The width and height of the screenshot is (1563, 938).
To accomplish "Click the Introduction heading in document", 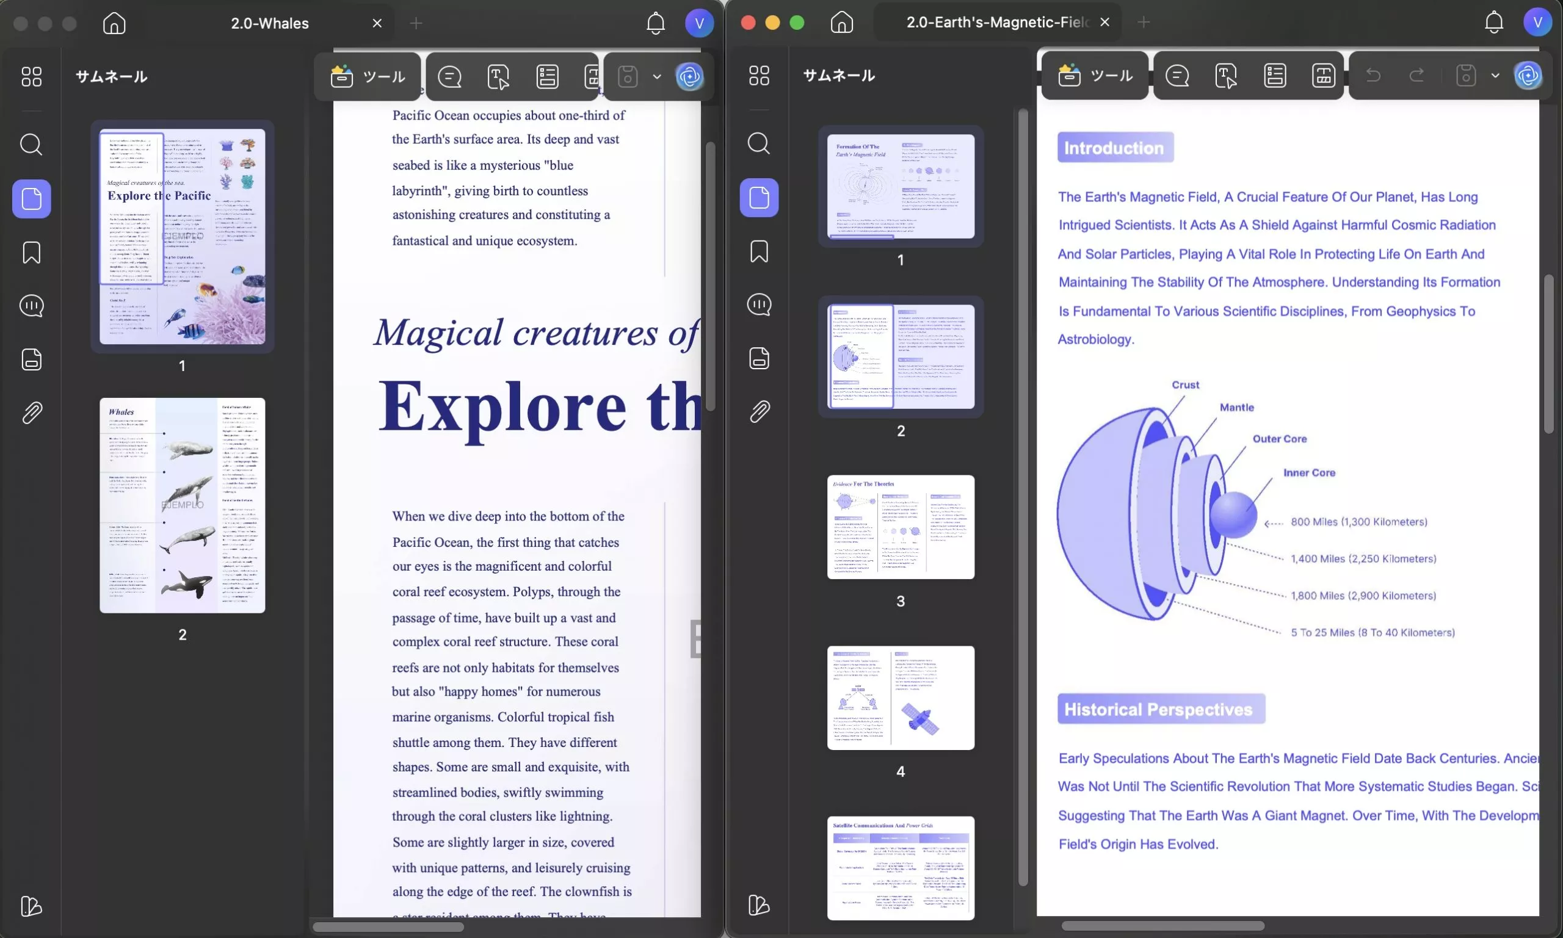I will 1115,147.
